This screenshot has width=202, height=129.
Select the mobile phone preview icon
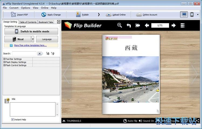tap(192, 14)
